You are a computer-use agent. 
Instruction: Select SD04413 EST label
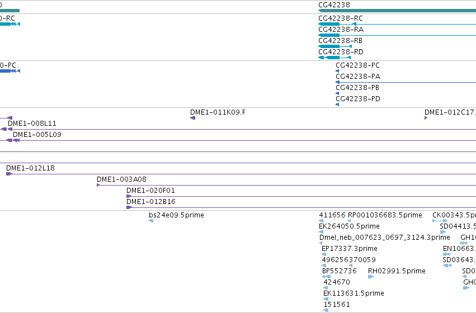pyautogui.click(x=458, y=226)
